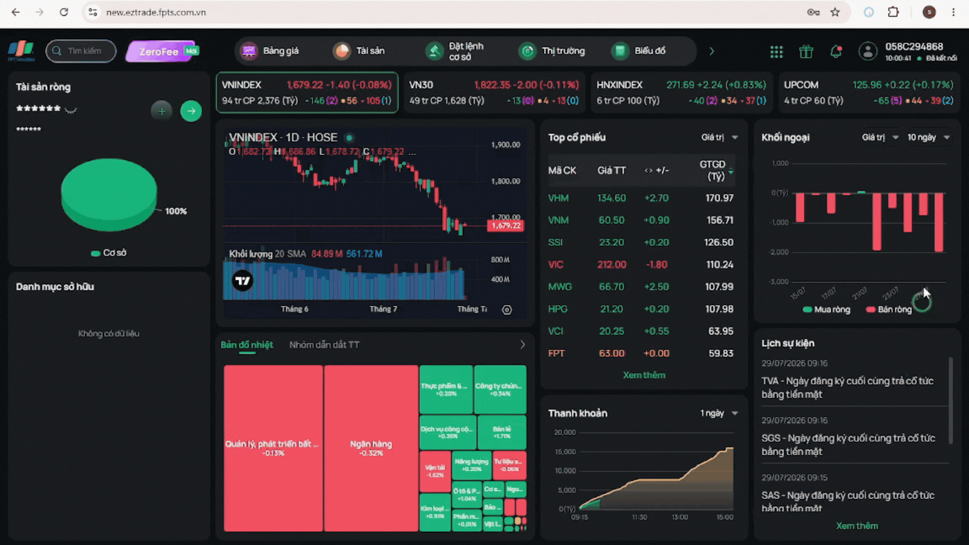Toggle the +/- change display column
Viewport: 969px width, 545px height.
656,171
